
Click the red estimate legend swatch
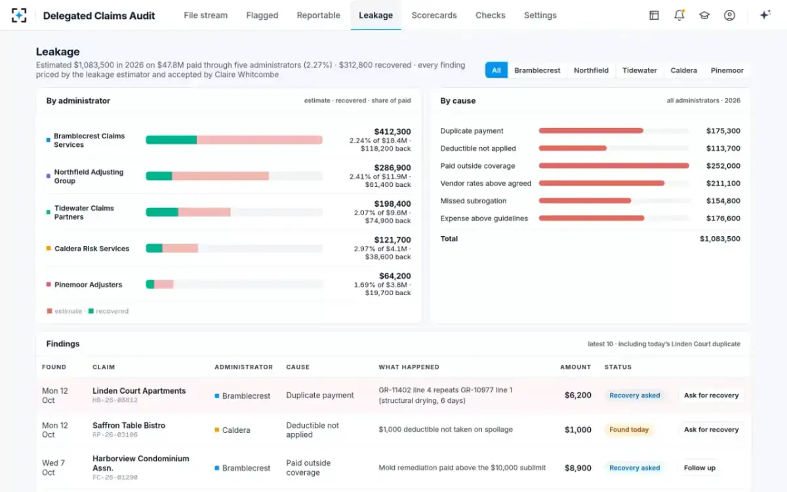point(49,312)
